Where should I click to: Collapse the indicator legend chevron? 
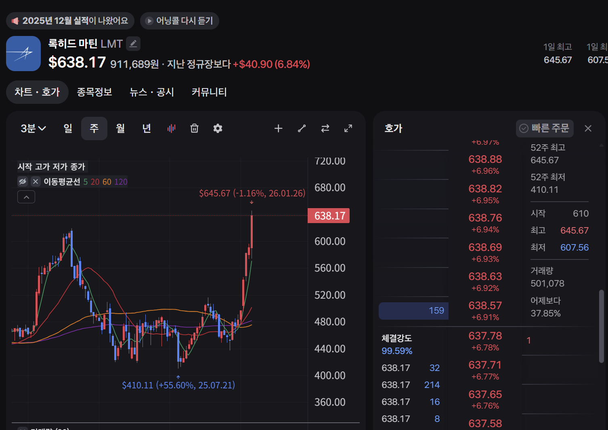click(26, 197)
